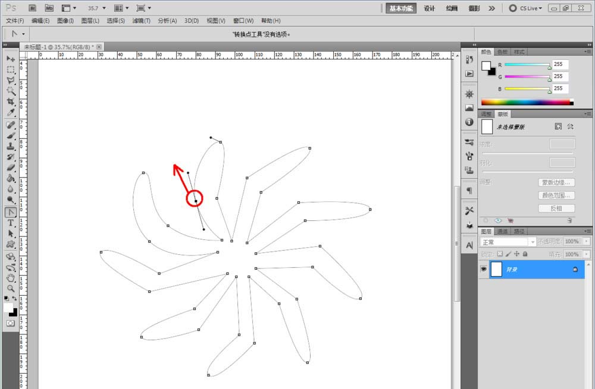595x389 pixels.
Task: Toggle visibility of the 背景 layer
Action: tap(483, 269)
